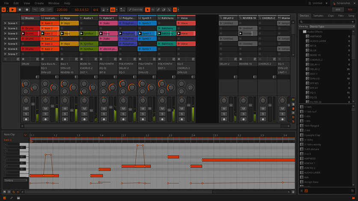Open the Window menu

click(53, 3)
